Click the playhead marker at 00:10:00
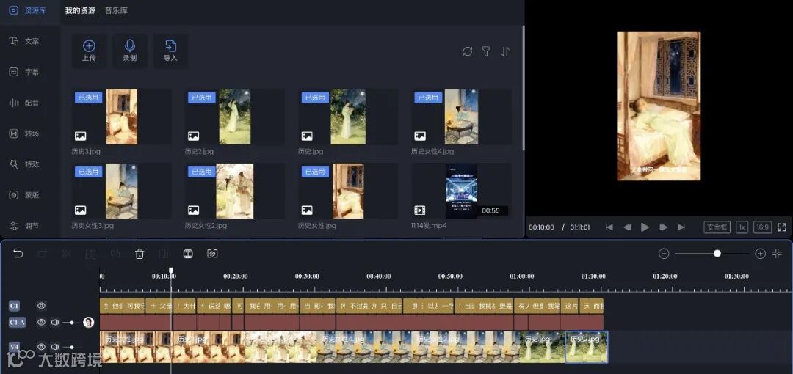The height and width of the screenshot is (374, 793). (171, 271)
